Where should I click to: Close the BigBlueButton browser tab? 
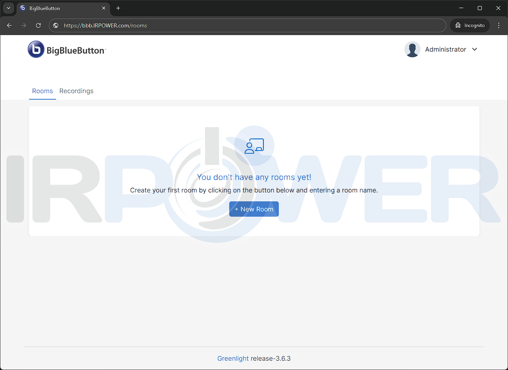(x=104, y=8)
